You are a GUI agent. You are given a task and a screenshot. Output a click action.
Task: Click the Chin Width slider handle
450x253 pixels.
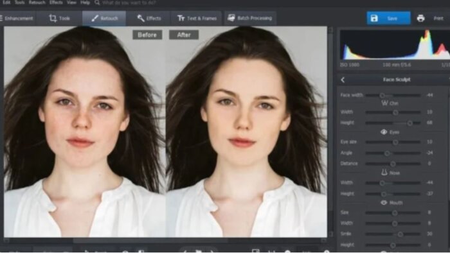396,112
